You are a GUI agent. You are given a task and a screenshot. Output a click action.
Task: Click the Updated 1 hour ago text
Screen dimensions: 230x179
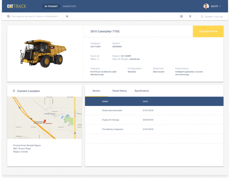click(214, 17)
